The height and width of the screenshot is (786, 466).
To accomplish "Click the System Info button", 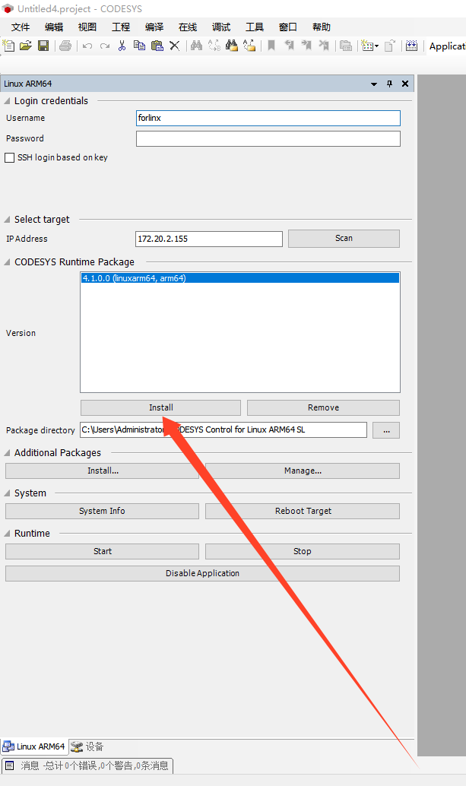I will coord(102,511).
